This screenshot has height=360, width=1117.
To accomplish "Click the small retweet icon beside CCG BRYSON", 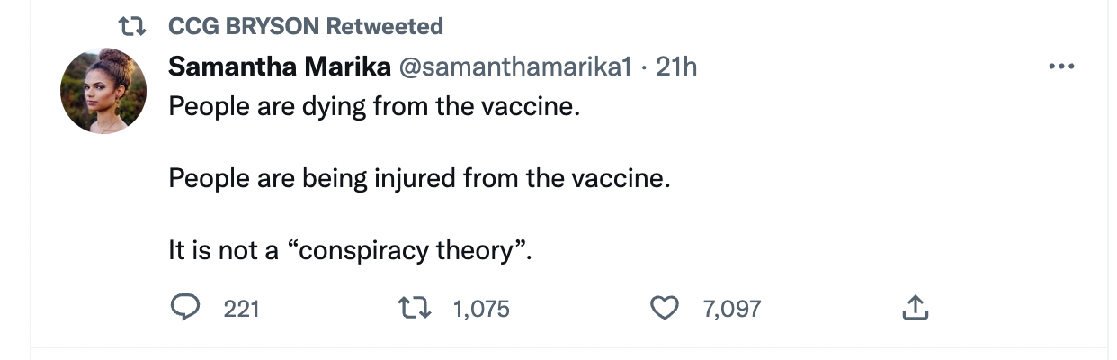I will pyautogui.click(x=135, y=27).
